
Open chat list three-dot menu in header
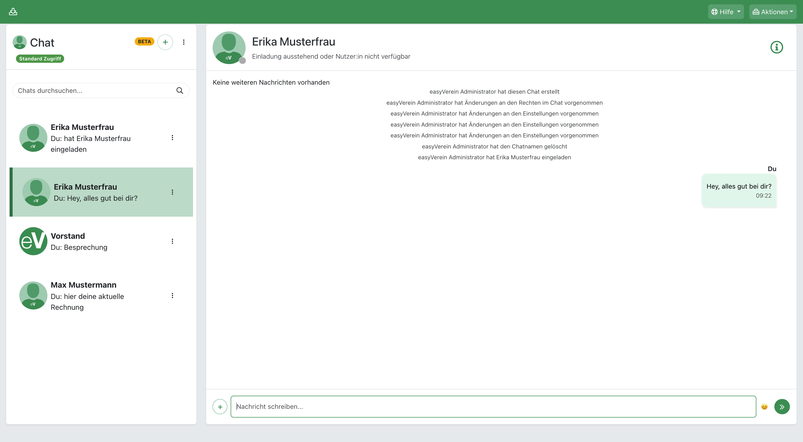(183, 42)
